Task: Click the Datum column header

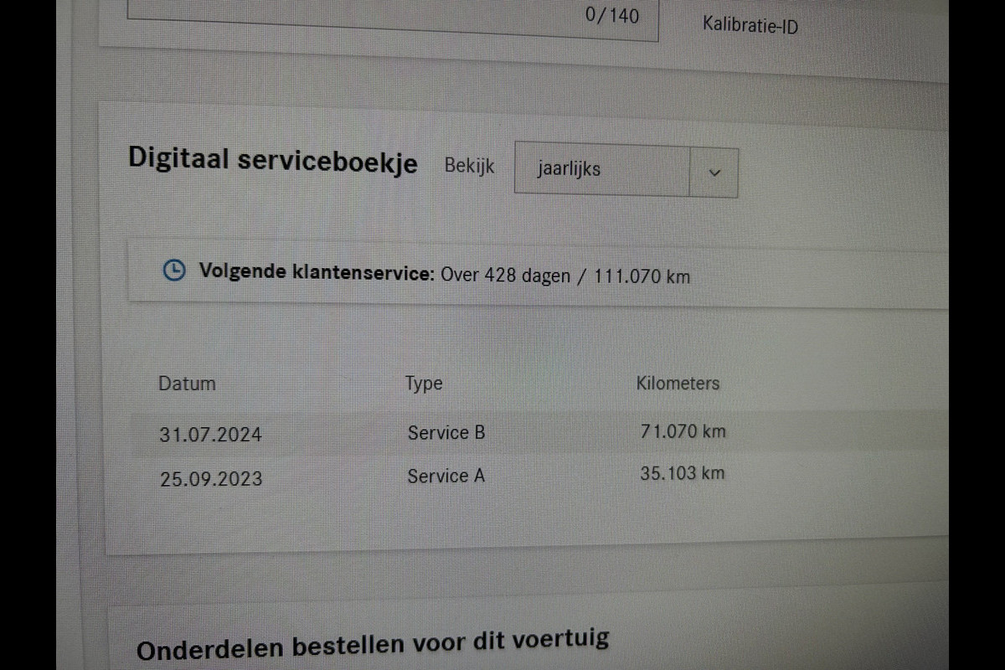Action: 187,384
